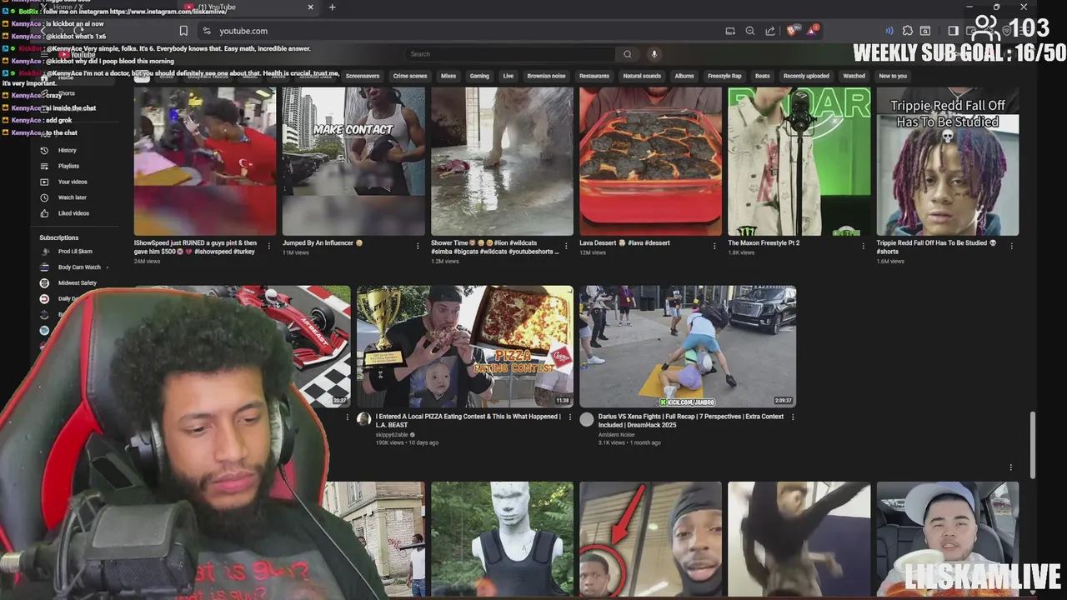Image resolution: width=1067 pixels, height=600 pixels.
Task: Open options menu for Darius VS Xena video
Action: pyautogui.click(x=792, y=417)
